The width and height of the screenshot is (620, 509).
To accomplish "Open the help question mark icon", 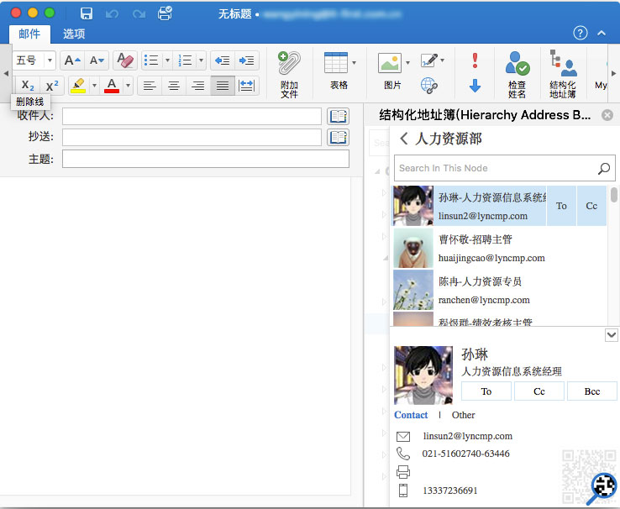I will 580,33.
